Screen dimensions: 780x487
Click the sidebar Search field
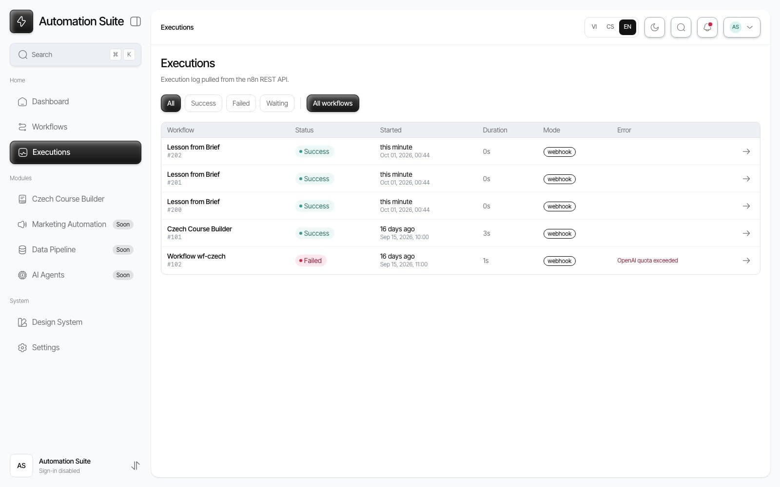pyautogui.click(x=76, y=55)
